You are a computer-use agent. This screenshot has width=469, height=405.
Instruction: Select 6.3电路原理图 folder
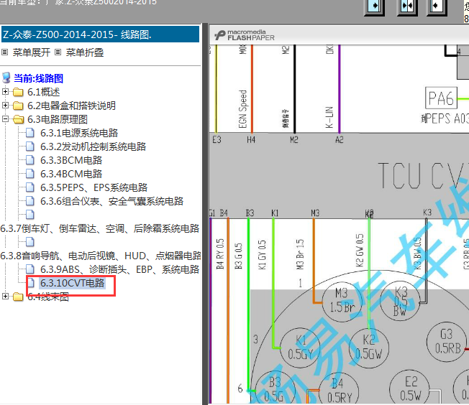(58, 119)
